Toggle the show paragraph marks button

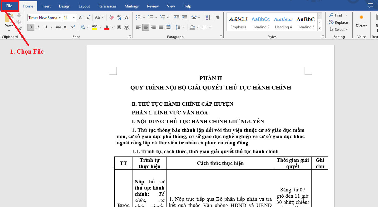(x=217, y=17)
